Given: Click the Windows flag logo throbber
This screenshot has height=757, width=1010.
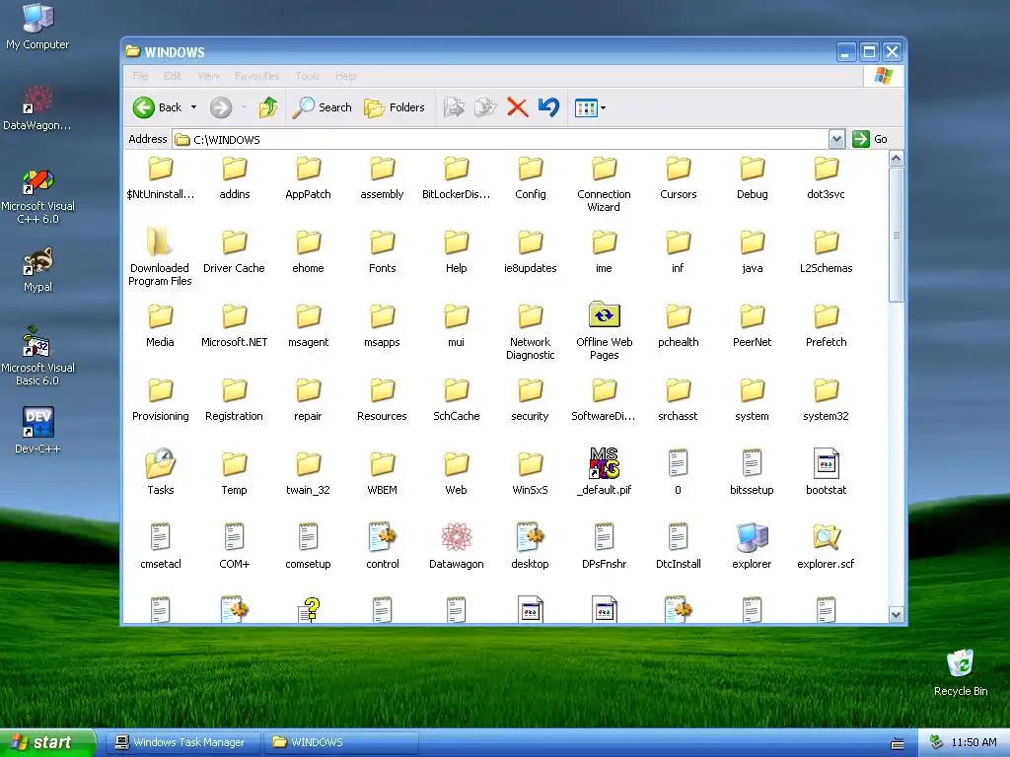Looking at the screenshot, I should (884, 76).
